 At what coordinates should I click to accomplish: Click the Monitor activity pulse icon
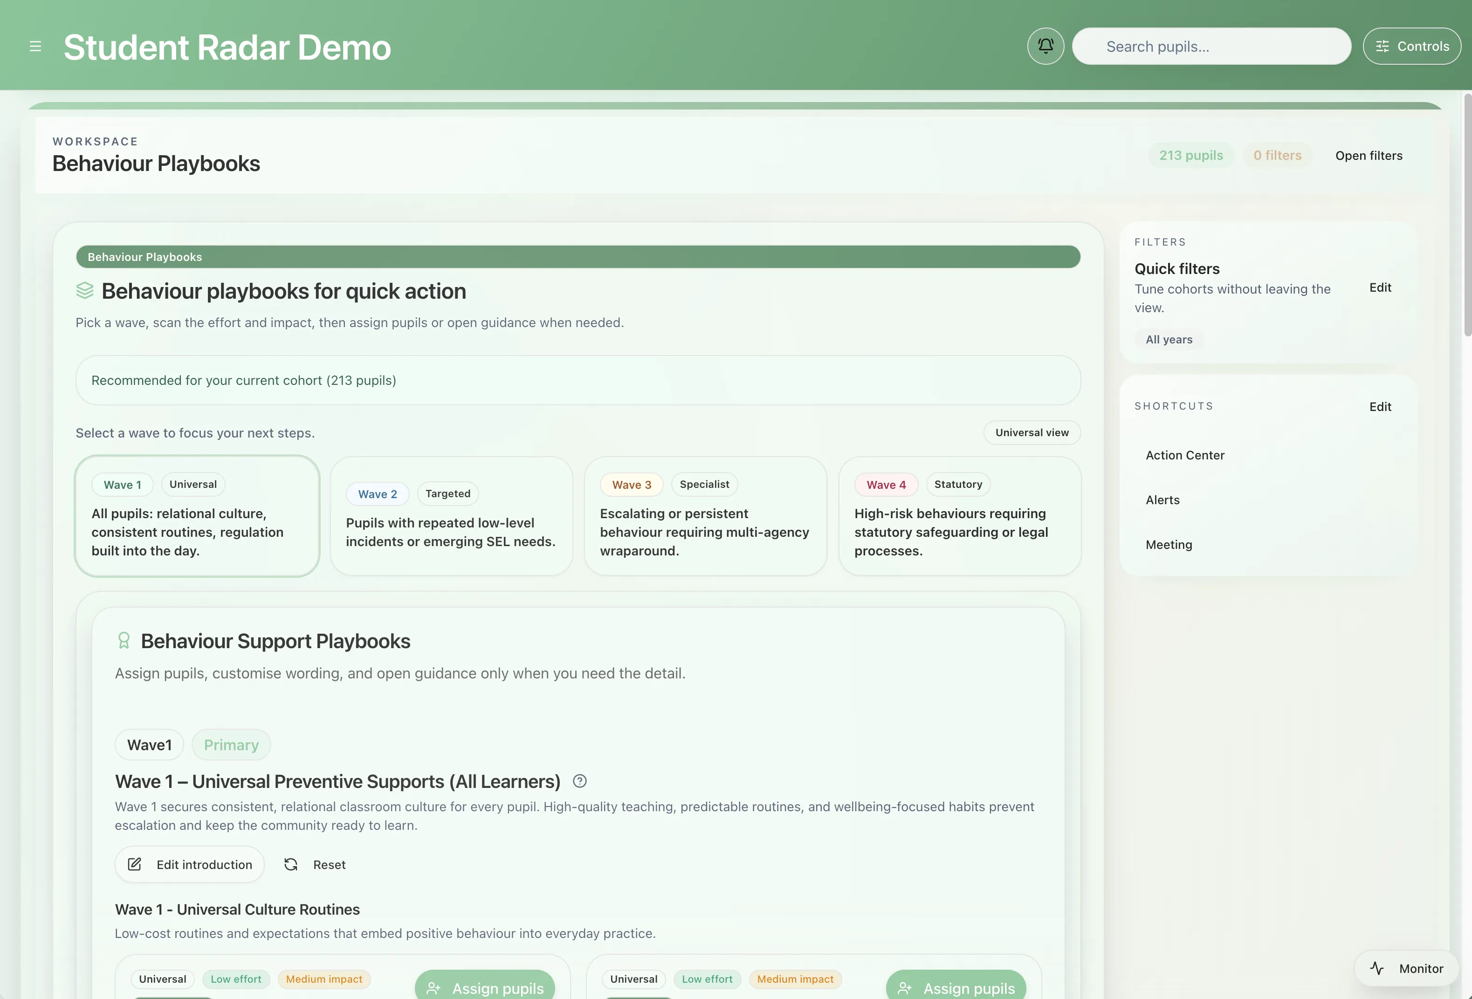coord(1377,968)
